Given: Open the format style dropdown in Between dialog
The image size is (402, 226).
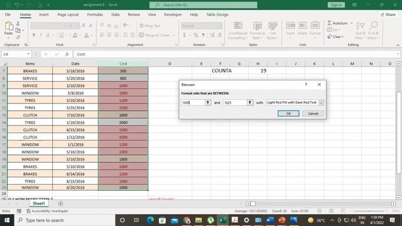Looking at the screenshot, I should [x=321, y=102].
